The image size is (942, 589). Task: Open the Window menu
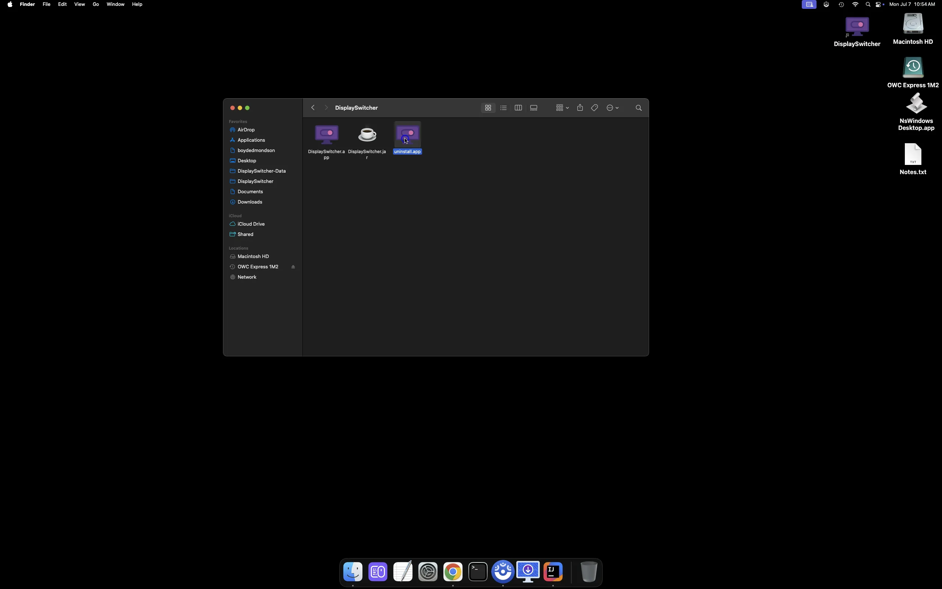[116, 4]
